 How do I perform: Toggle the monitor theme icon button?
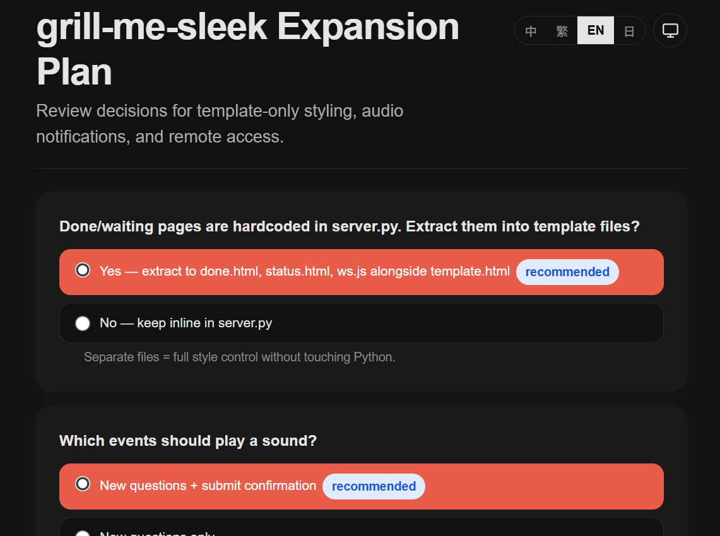(x=670, y=31)
